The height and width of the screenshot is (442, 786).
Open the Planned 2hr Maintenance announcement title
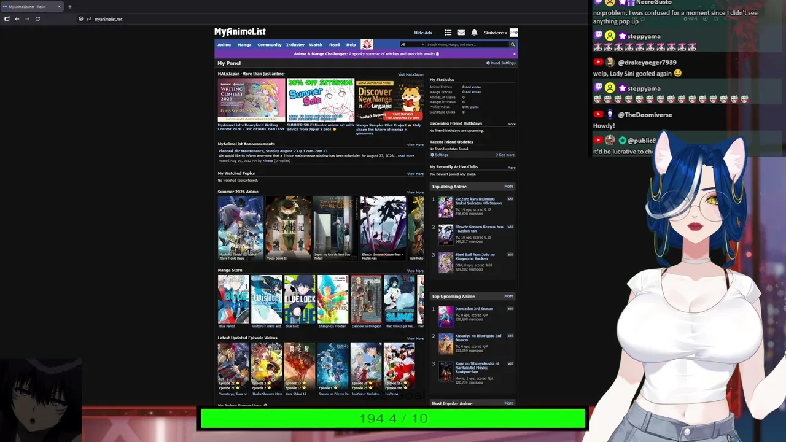click(x=273, y=151)
